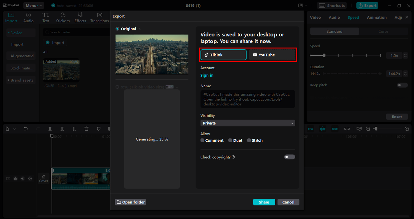414x219 pixels.
Task: Open the Shortcuts panel
Action: click(x=332, y=5)
